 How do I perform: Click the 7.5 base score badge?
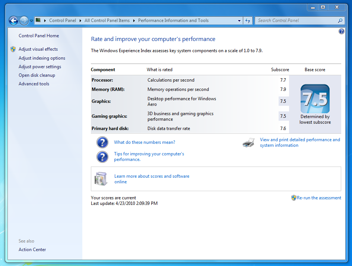coord(315,99)
